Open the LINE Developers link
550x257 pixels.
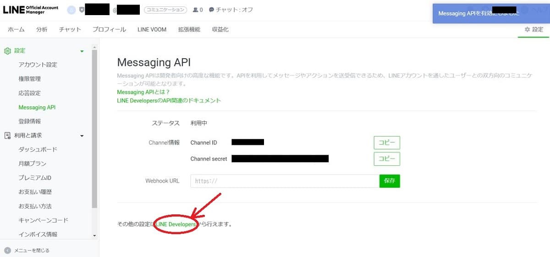(176, 224)
